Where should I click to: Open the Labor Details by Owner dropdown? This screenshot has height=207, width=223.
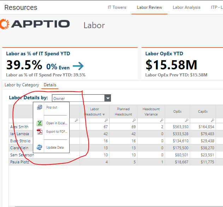[108, 99]
